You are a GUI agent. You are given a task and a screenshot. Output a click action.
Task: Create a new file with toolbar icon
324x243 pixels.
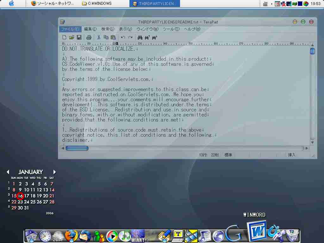[x=64, y=37]
